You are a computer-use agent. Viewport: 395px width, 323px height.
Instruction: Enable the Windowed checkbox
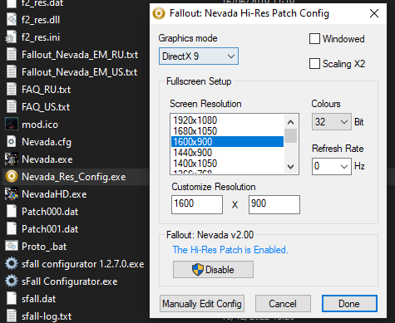[x=314, y=39]
